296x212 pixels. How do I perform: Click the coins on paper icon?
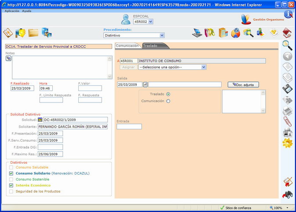[274, 33]
